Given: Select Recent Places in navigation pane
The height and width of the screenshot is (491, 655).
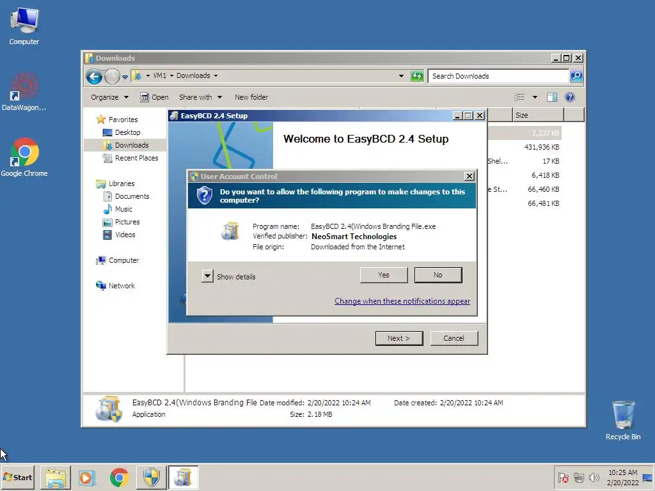Looking at the screenshot, I should pos(130,158).
